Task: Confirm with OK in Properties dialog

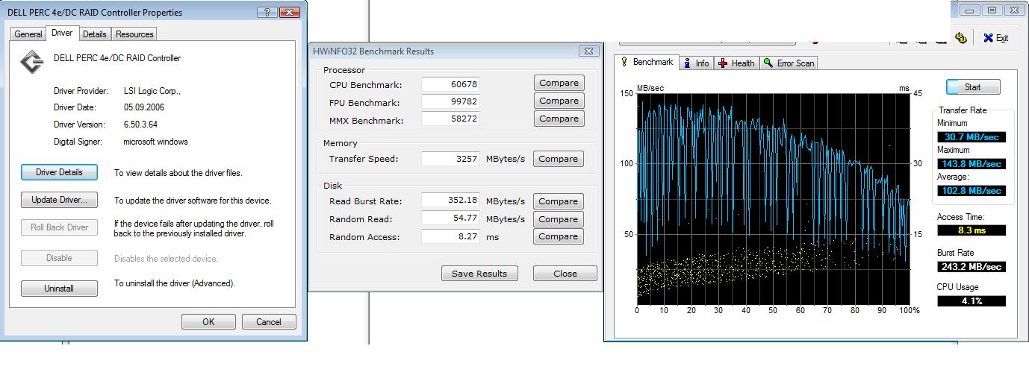Action: pyautogui.click(x=208, y=322)
